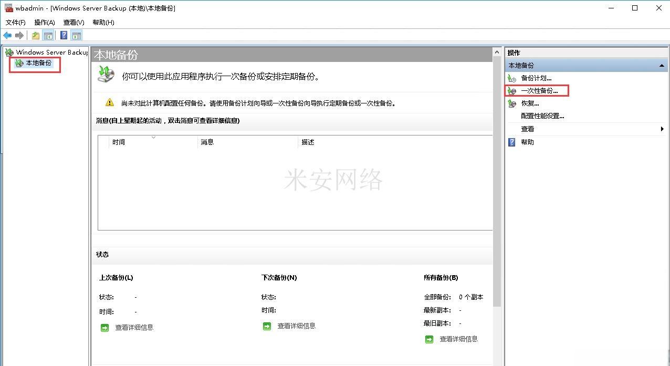The height and width of the screenshot is (366, 670).
Task: Open 恢复... action
Action: point(530,103)
